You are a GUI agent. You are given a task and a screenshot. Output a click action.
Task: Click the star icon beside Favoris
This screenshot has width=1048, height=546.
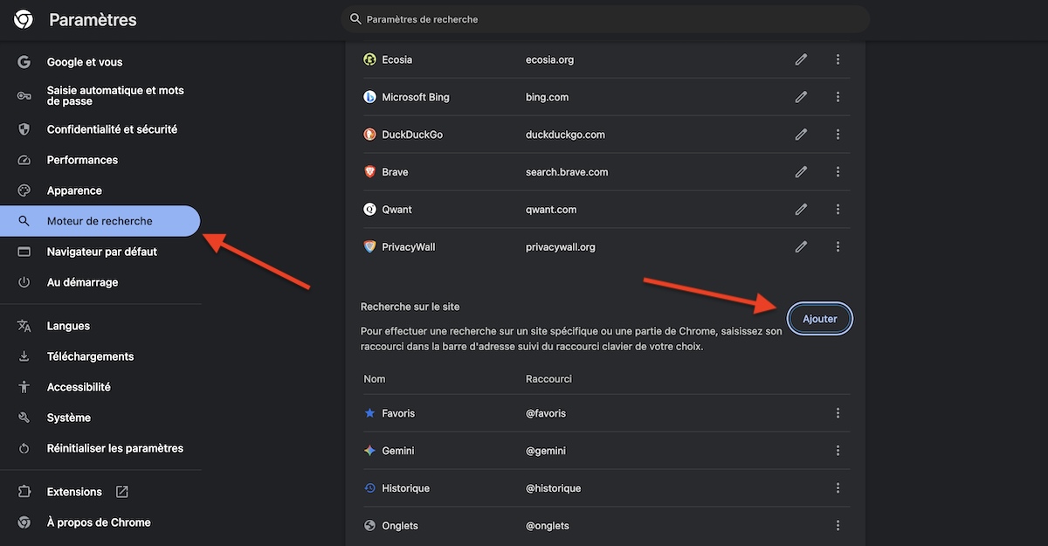click(x=369, y=413)
